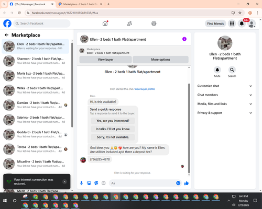The width and height of the screenshot is (262, 209).
Task: Search in conversation with magnifier icon
Action: pos(232,70)
